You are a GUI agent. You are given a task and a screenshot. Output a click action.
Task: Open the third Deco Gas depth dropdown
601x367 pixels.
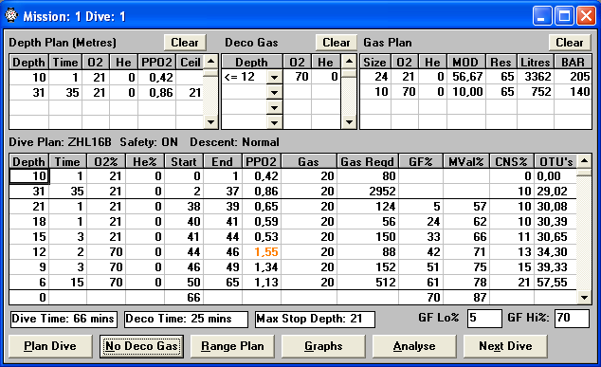[274, 108]
